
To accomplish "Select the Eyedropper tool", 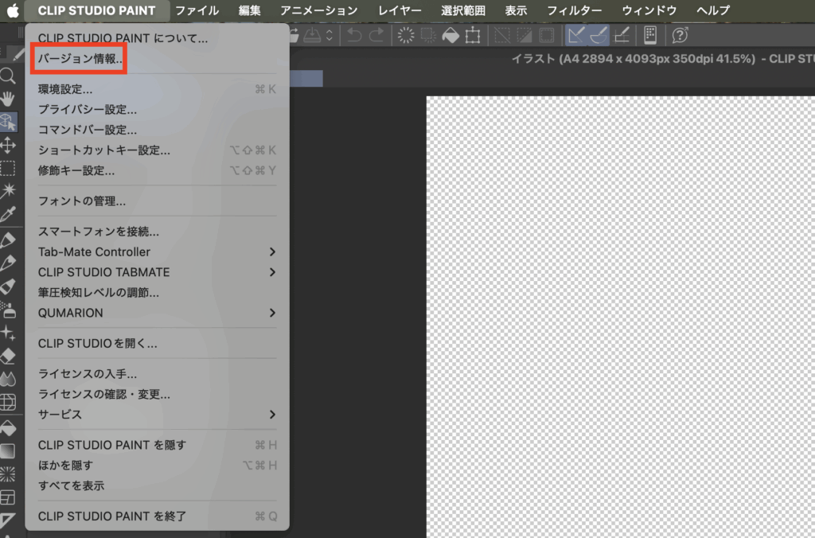I will [x=8, y=214].
